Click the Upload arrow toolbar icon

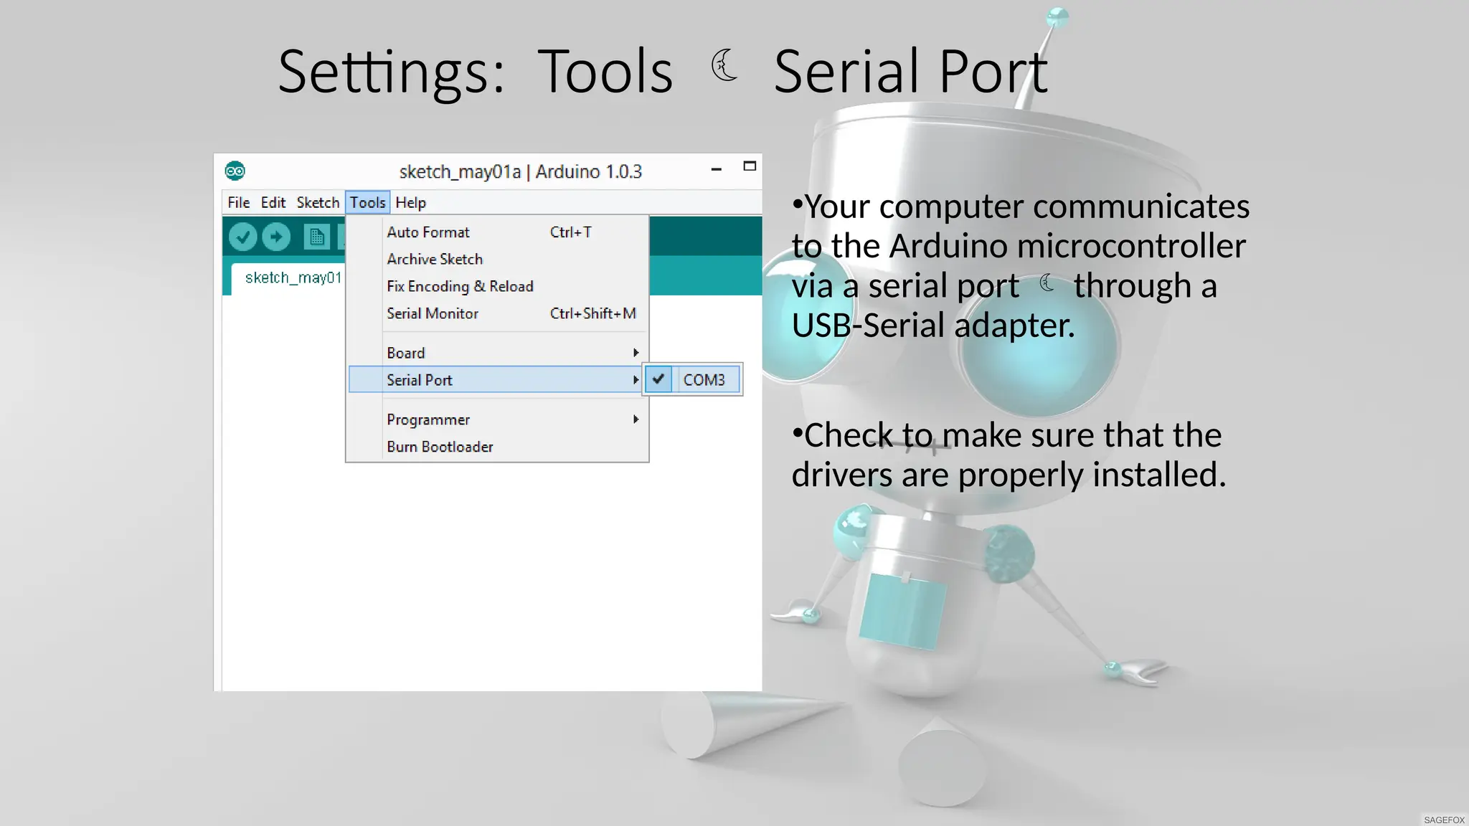[276, 237]
